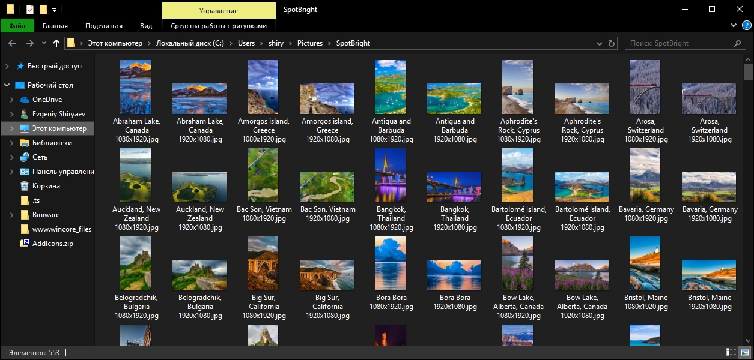754x360 pixels.
Task: Select Abraham Lake 1080x1920 portrait thumbnail
Action: tap(136, 86)
